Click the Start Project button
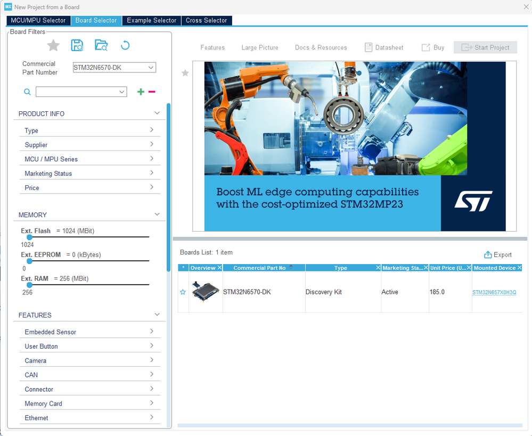The width and height of the screenshot is (532, 436). [485, 47]
